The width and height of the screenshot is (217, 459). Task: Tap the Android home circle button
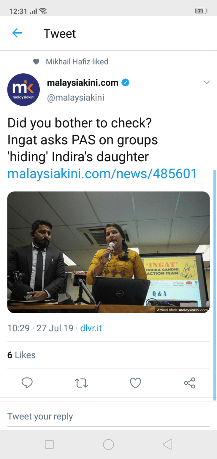coord(108,444)
